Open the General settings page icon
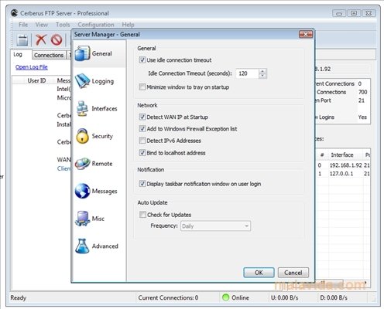This screenshot has height=309, width=384. tap(82, 53)
